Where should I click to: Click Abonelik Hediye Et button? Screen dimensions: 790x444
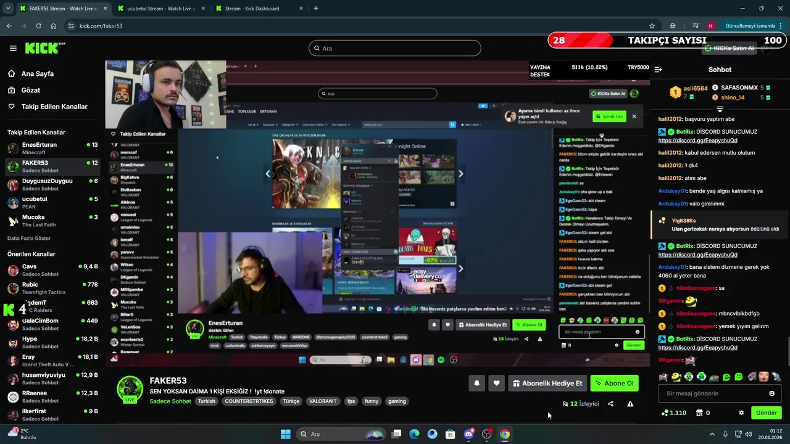coord(547,383)
